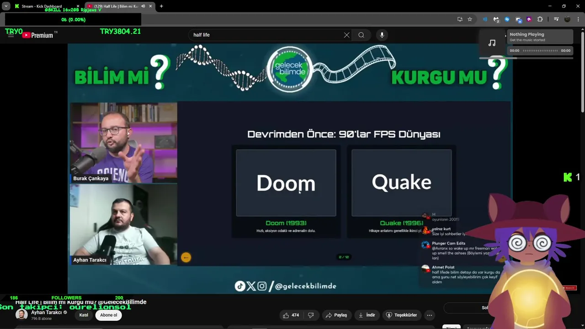
Task: Open the tab search dropdown arrow
Action: point(6,6)
